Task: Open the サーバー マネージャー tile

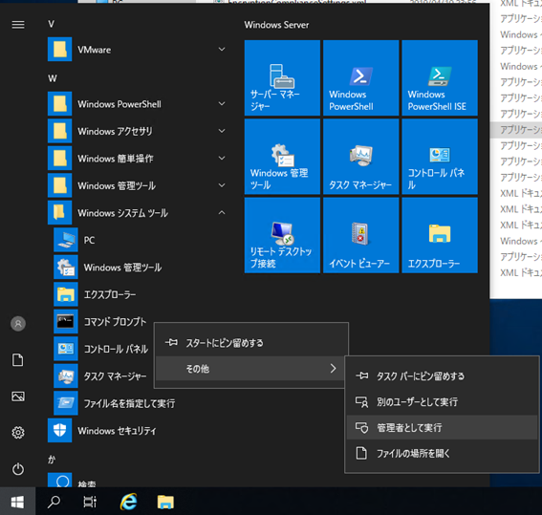Action: (x=282, y=77)
